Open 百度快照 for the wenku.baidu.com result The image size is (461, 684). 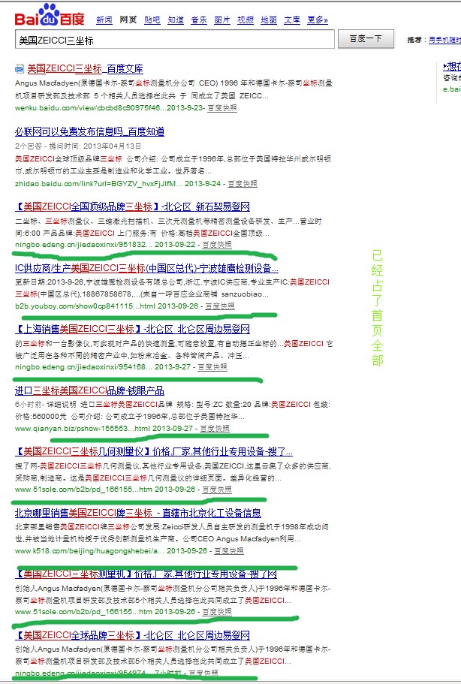pos(222,108)
